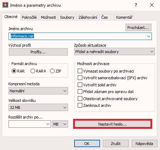Click the Procházet button
Viewport: 160px width, 150px height.
[138, 28]
